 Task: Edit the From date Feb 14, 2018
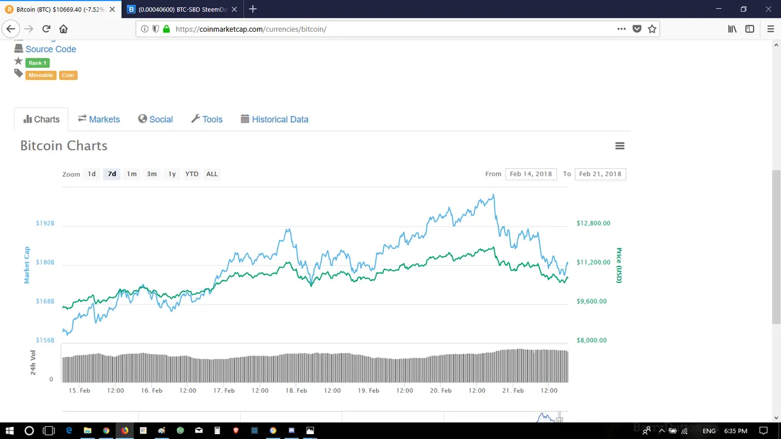531,174
